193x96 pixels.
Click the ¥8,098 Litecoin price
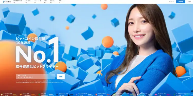click(142, 95)
